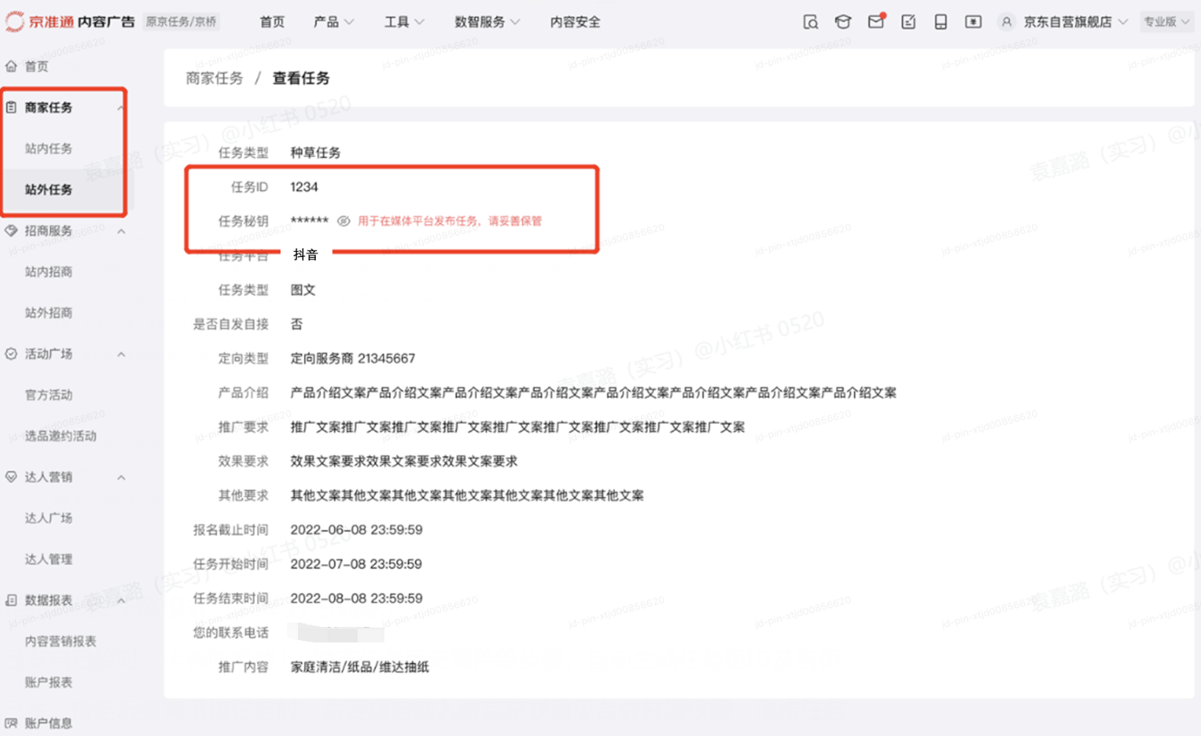Click the end time 2022-08-08 23:59:59
The image size is (1201, 736).
(x=356, y=598)
